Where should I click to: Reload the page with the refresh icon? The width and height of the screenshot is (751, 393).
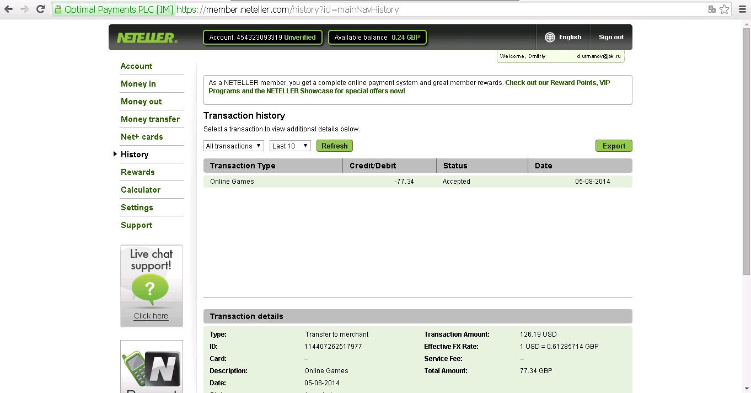tap(40, 9)
